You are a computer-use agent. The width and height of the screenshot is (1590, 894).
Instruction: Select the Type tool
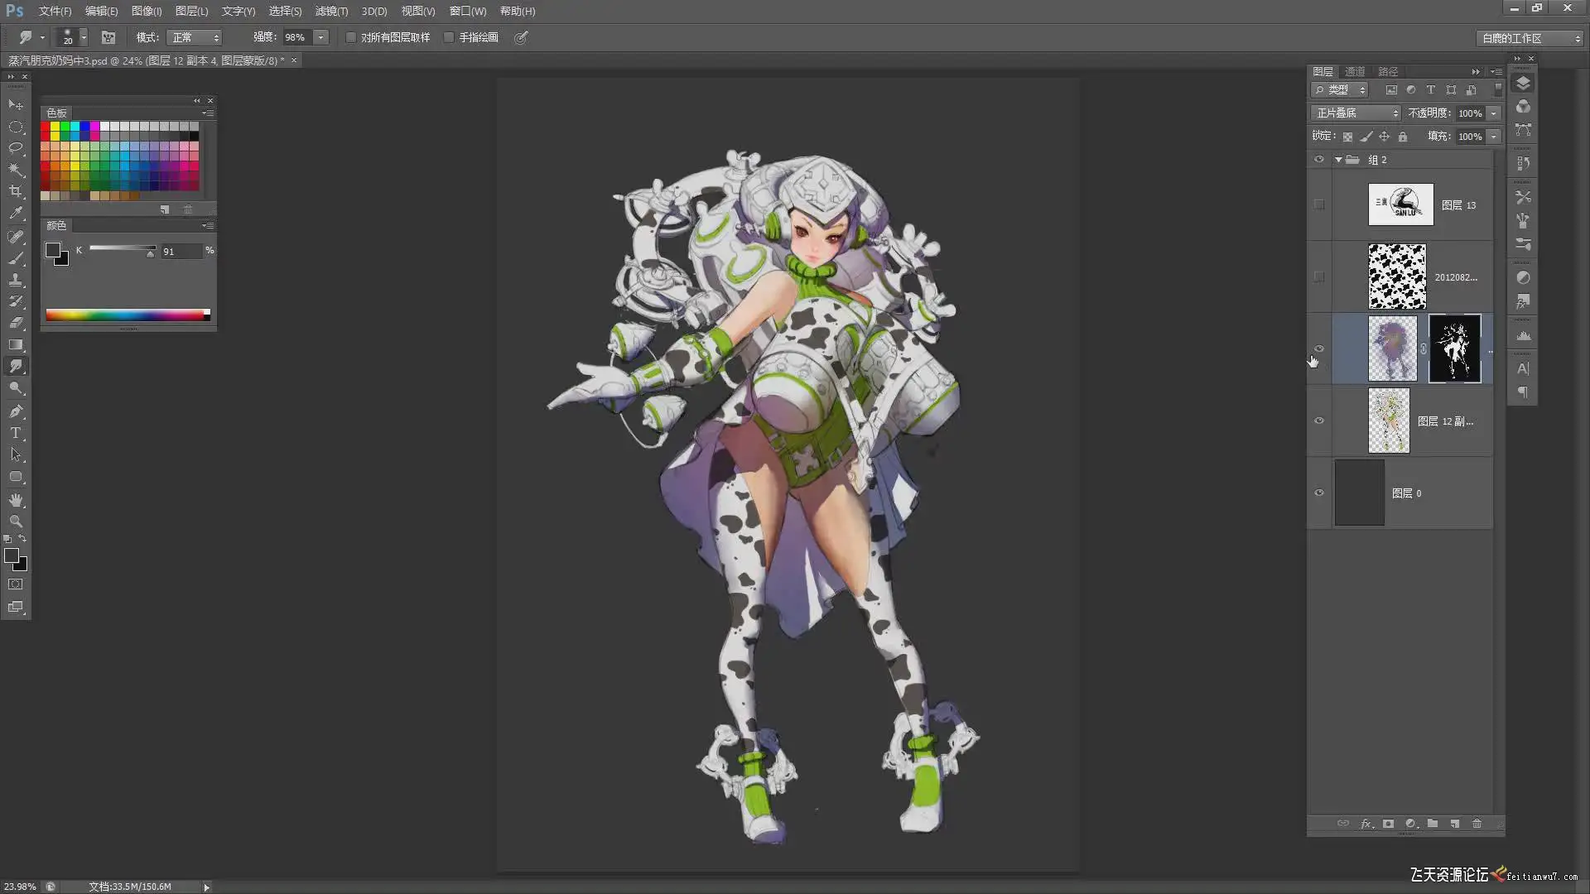tap(15, 433)
